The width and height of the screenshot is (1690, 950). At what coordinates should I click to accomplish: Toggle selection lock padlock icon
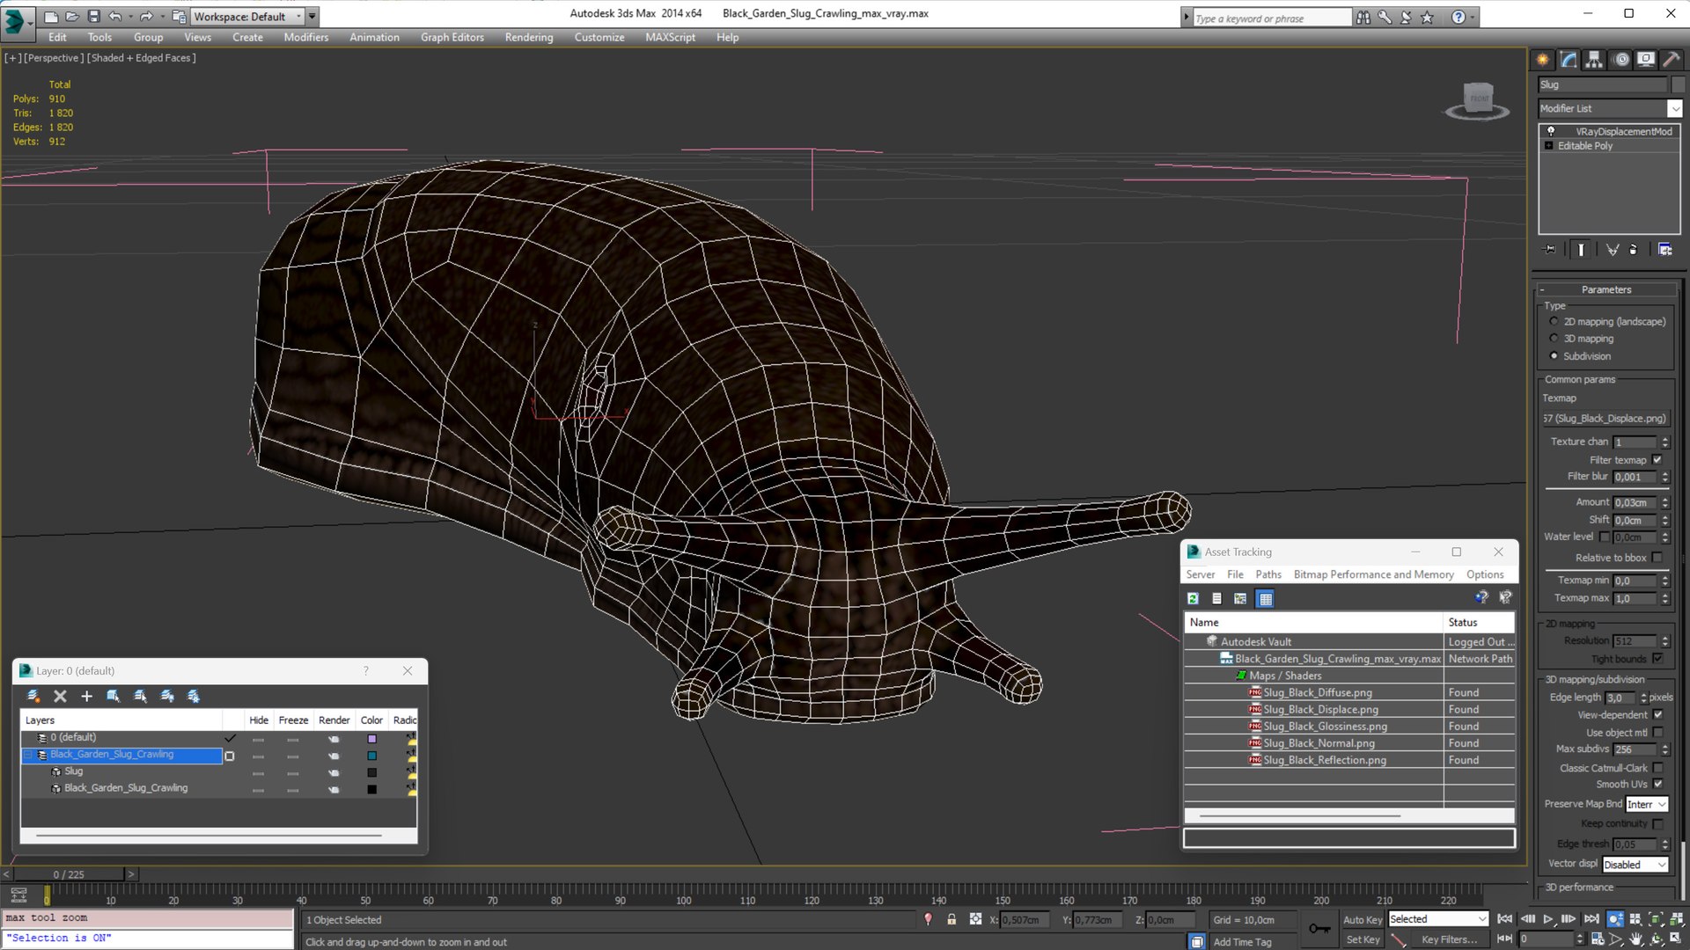tap(952, 919)
